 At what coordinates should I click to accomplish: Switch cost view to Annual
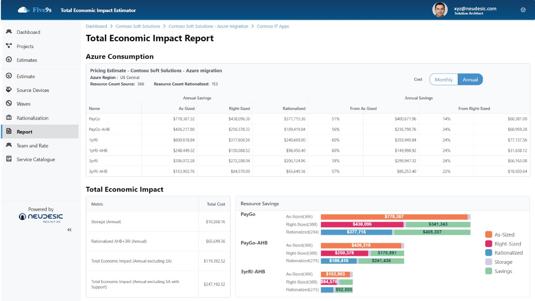tap(470, 79)
